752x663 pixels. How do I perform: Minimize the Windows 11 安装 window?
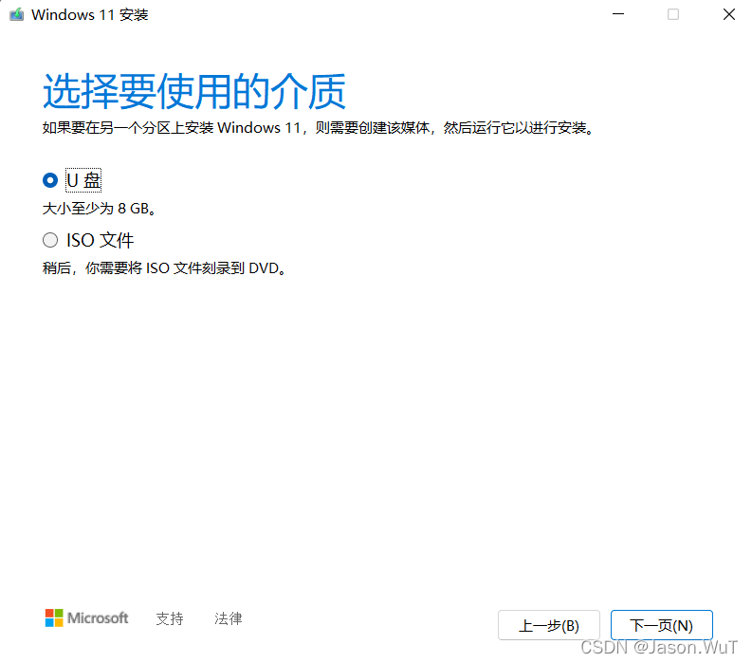(618, 14)
